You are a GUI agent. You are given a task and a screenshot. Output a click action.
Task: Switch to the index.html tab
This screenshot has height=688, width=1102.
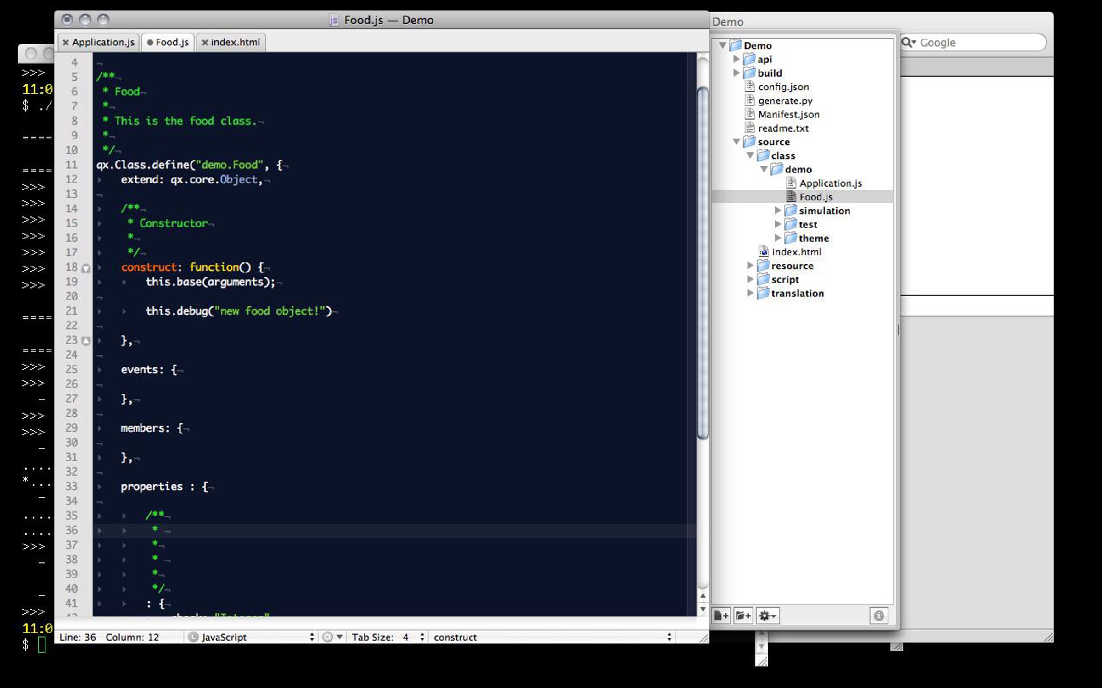(x=235, y=42)
